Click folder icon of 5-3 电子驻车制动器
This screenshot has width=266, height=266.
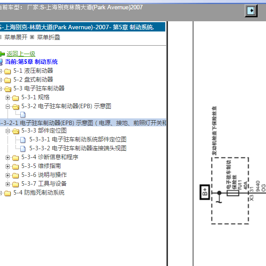8,89
